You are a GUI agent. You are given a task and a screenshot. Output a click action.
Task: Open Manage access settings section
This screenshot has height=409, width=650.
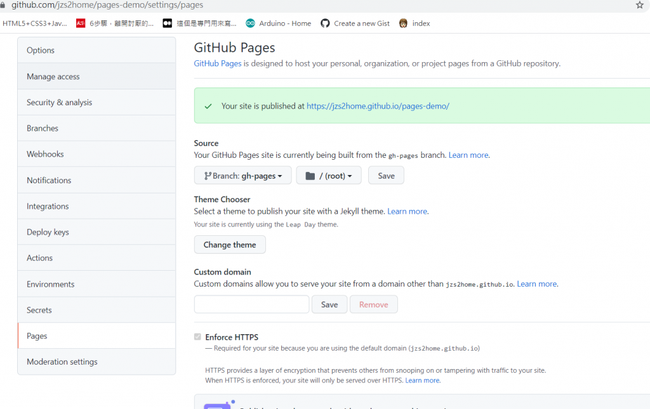pyautogui.click(x=96, y=76)
